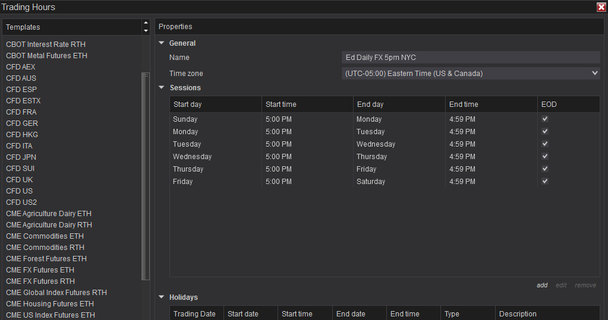Click the Templates list up arrow

(x=146, y=23)
